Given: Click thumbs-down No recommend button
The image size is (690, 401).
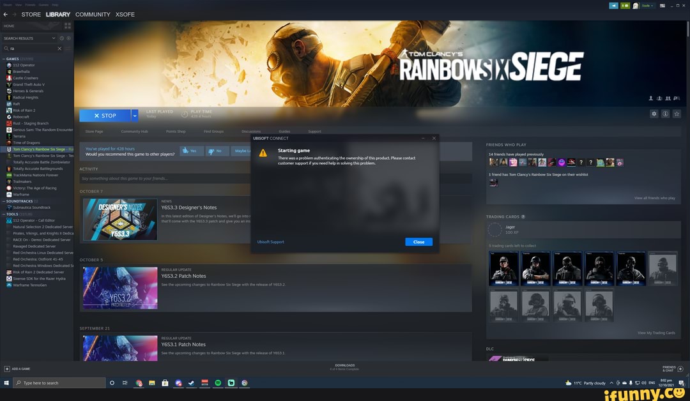Looking at the screenshot, I should click(217, 151).
